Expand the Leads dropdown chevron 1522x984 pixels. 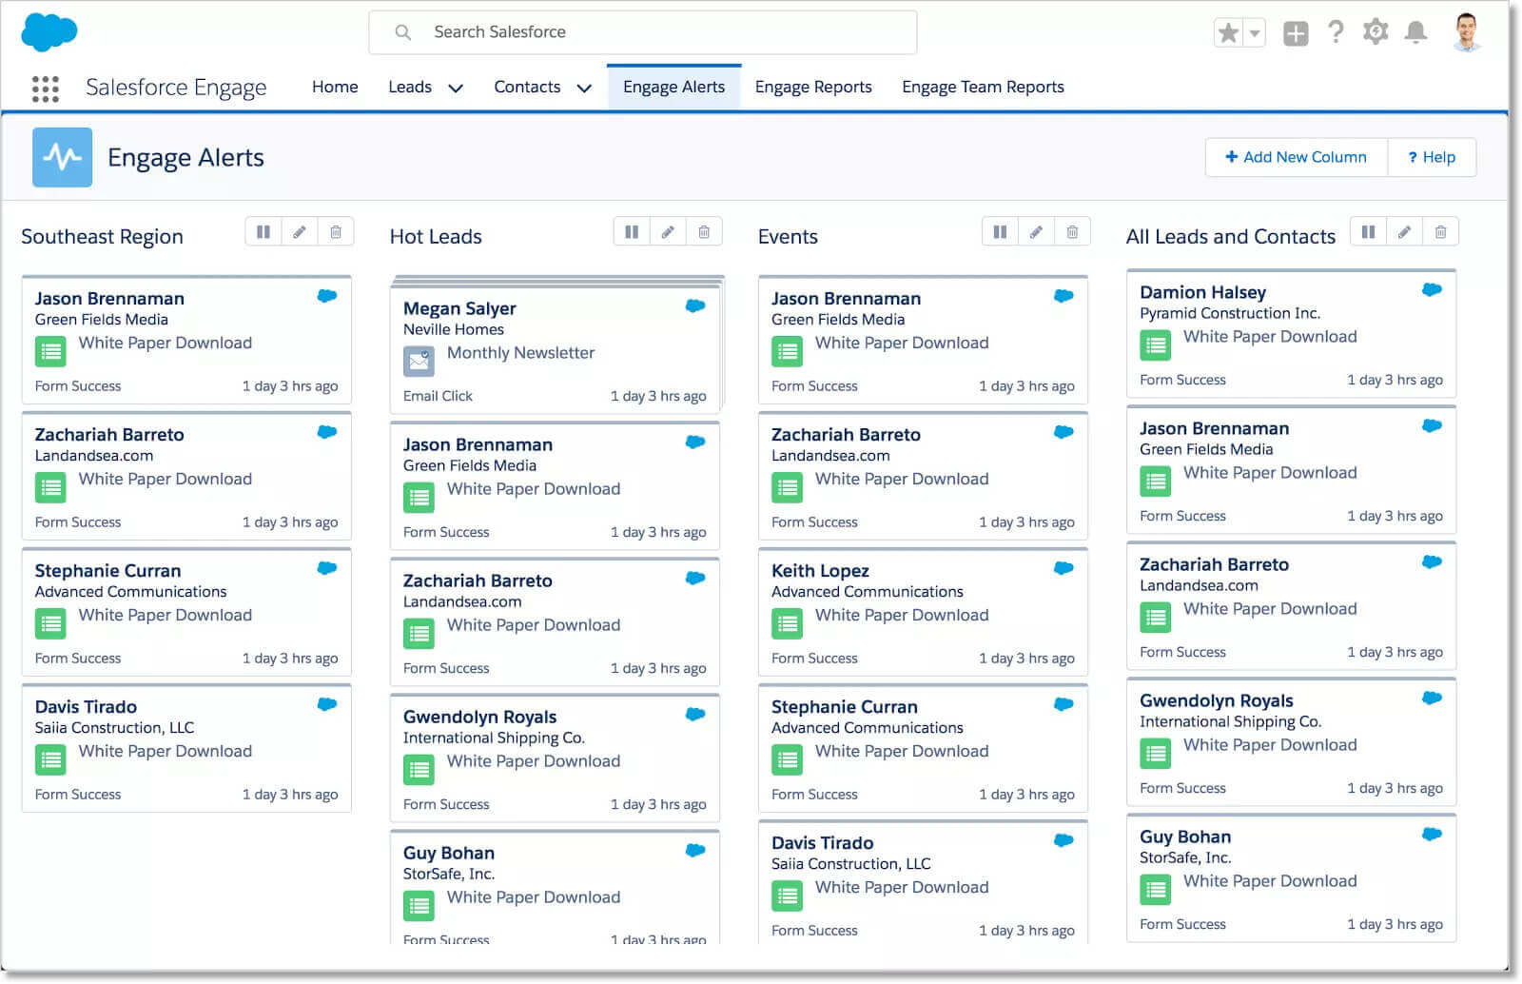tap(456, 89)
